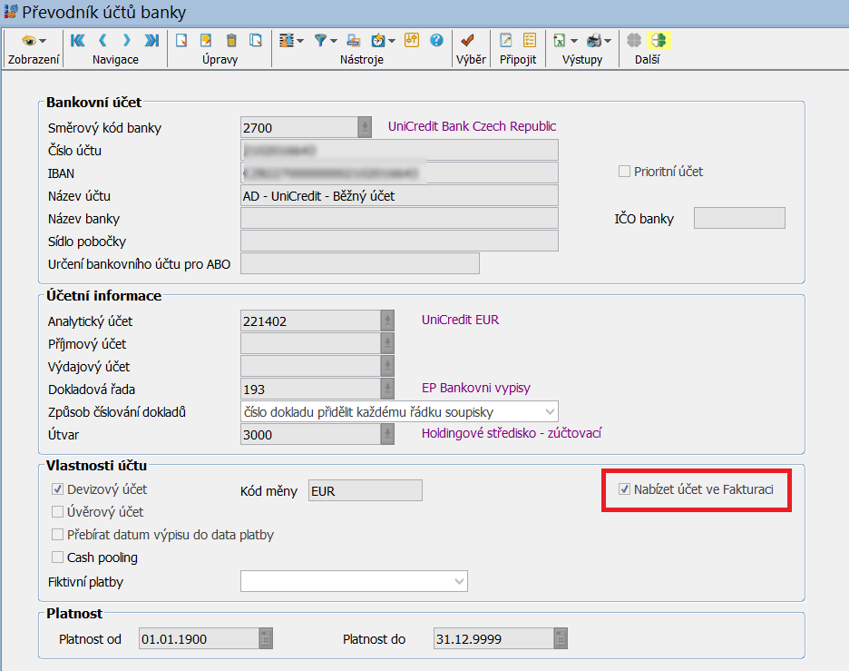
Task: Open the filter funnel tool
Action: pos(320,40)
